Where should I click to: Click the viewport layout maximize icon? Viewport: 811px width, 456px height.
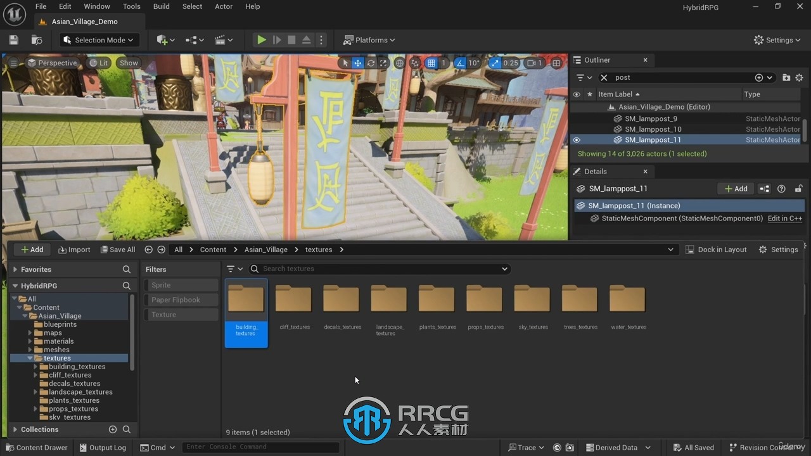coord(556,63)
